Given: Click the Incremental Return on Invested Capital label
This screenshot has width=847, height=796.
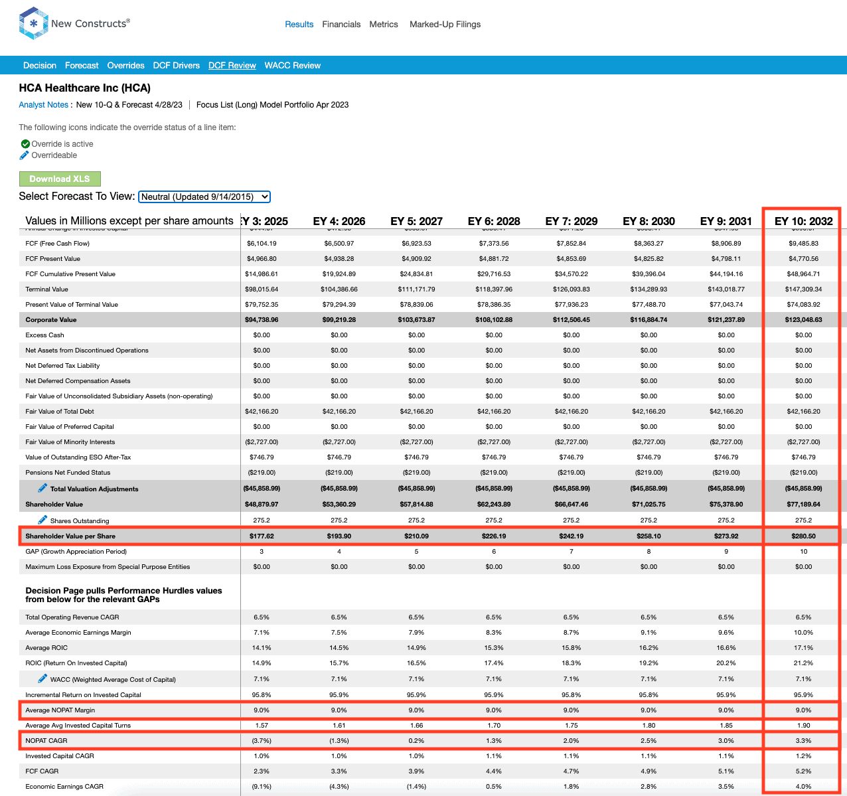Looking at the screenshot, I should [83, 695].
